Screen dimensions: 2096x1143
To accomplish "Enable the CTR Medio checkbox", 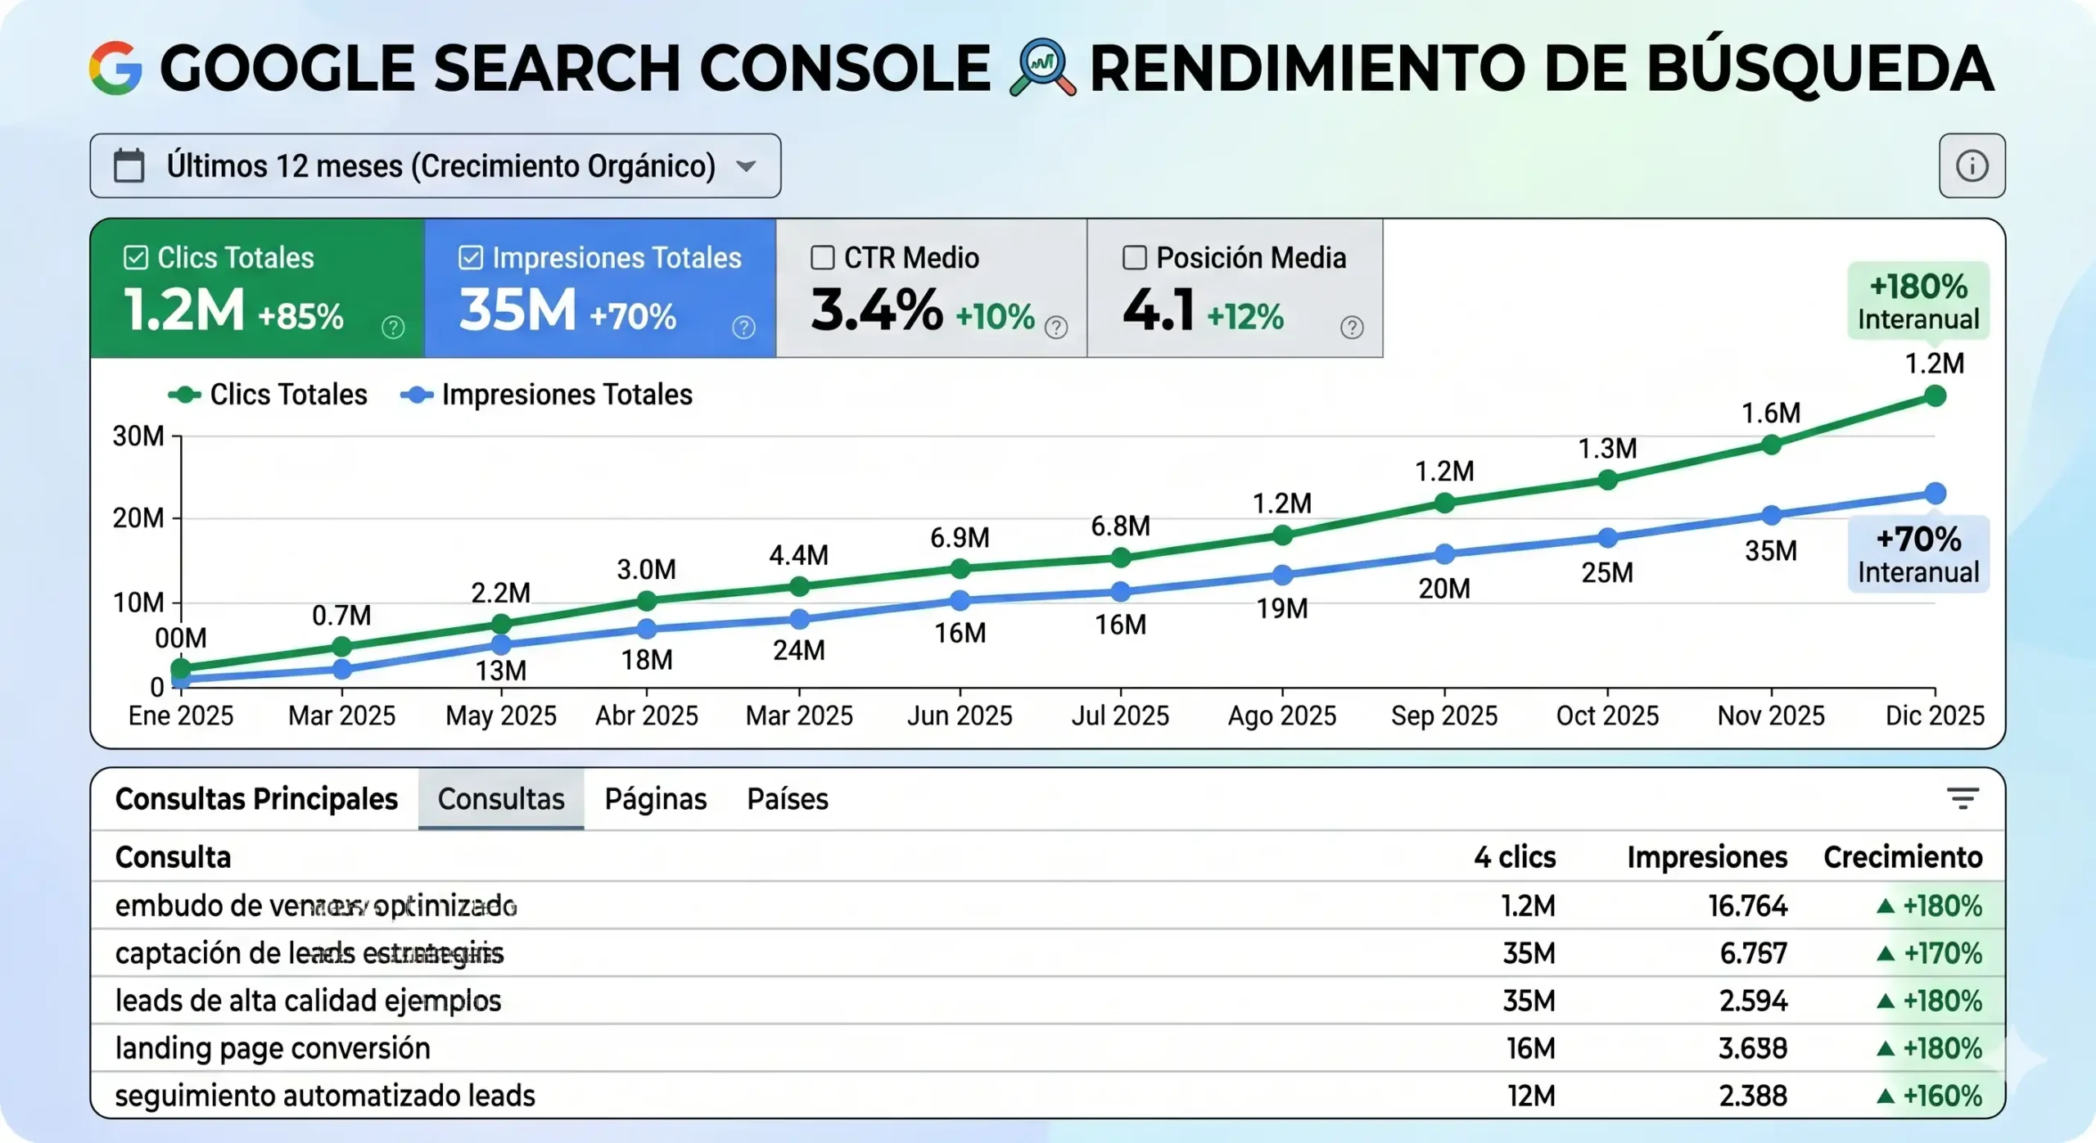I will (x=822, y=257).
